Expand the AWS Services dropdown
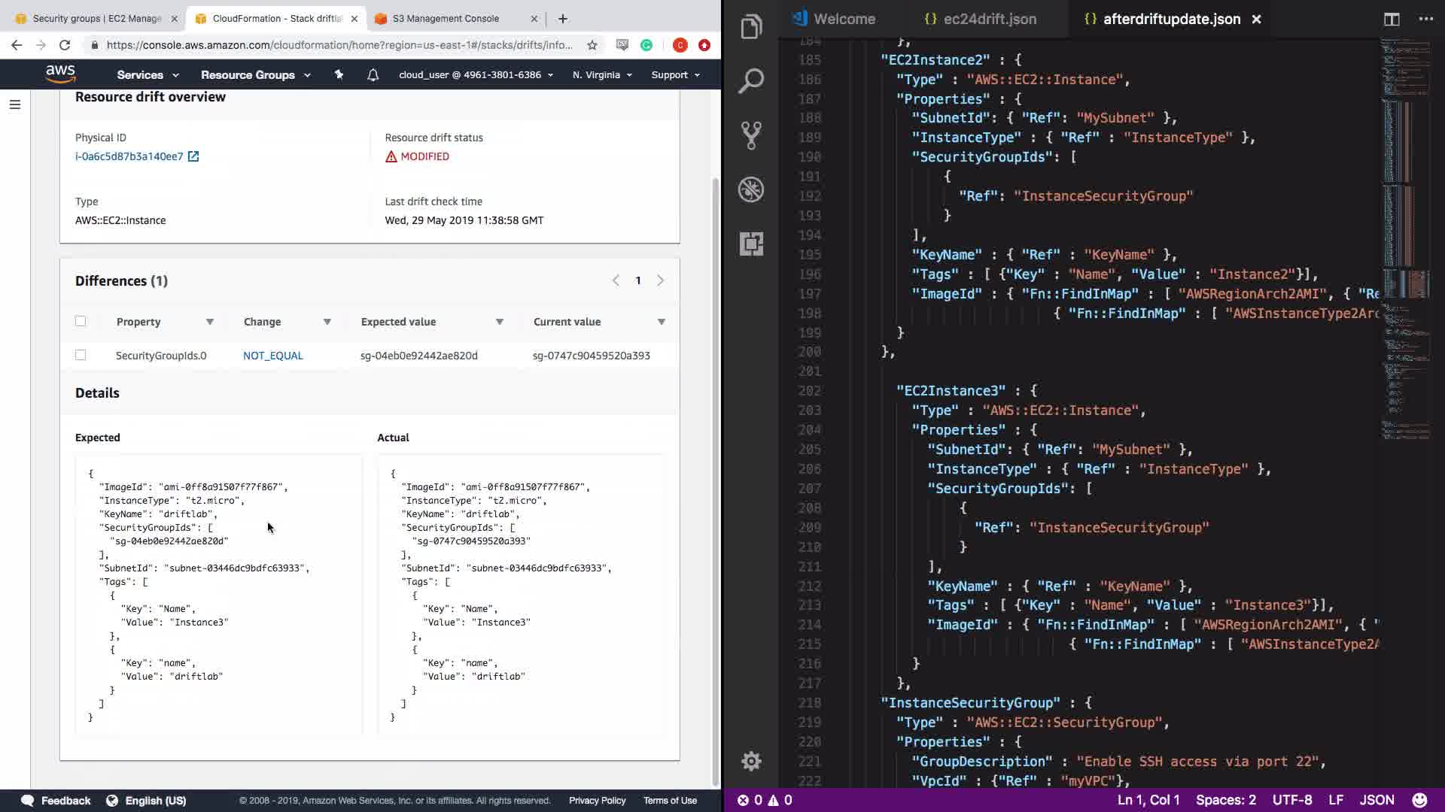The image size is (1445, 812). [148, 74]
